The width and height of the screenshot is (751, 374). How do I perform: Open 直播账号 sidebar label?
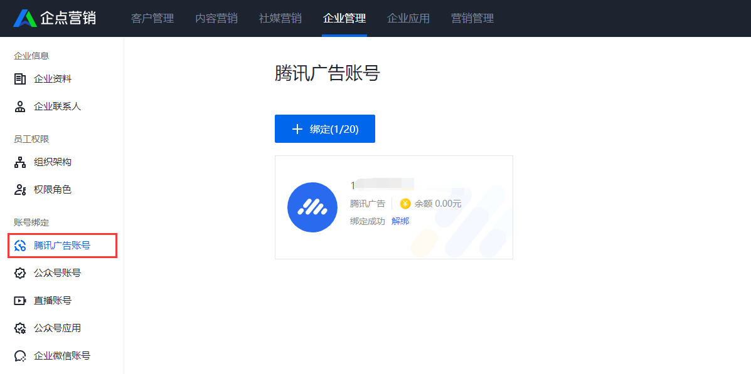53,301
